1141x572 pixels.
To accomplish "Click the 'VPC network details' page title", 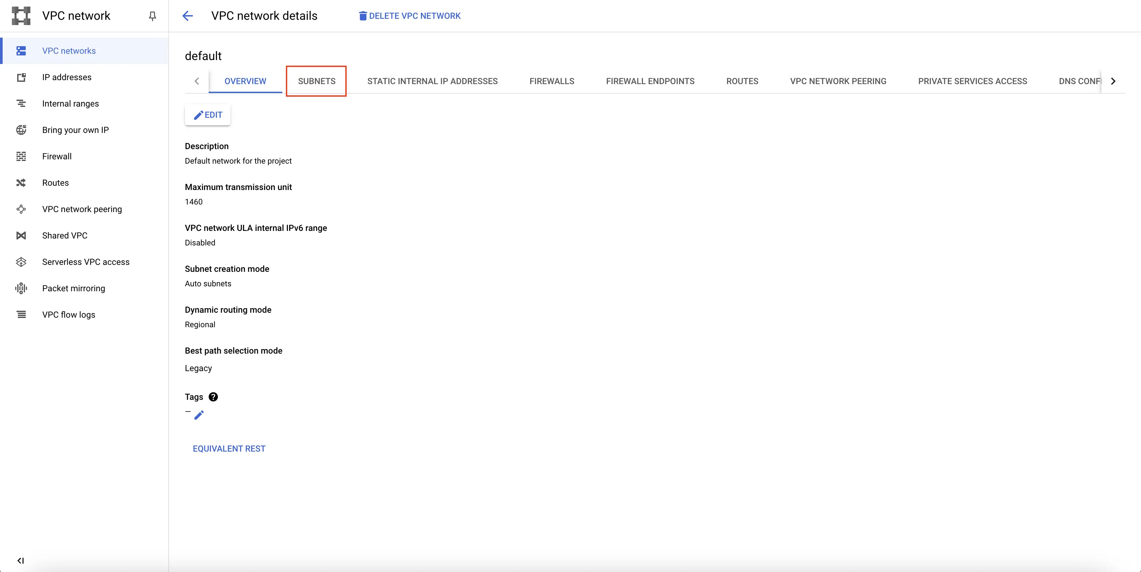I will point(264,16).
